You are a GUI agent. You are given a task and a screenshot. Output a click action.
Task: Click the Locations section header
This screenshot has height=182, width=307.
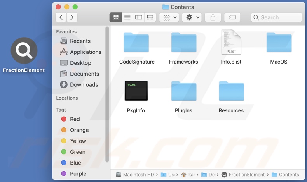coord(67,98)
